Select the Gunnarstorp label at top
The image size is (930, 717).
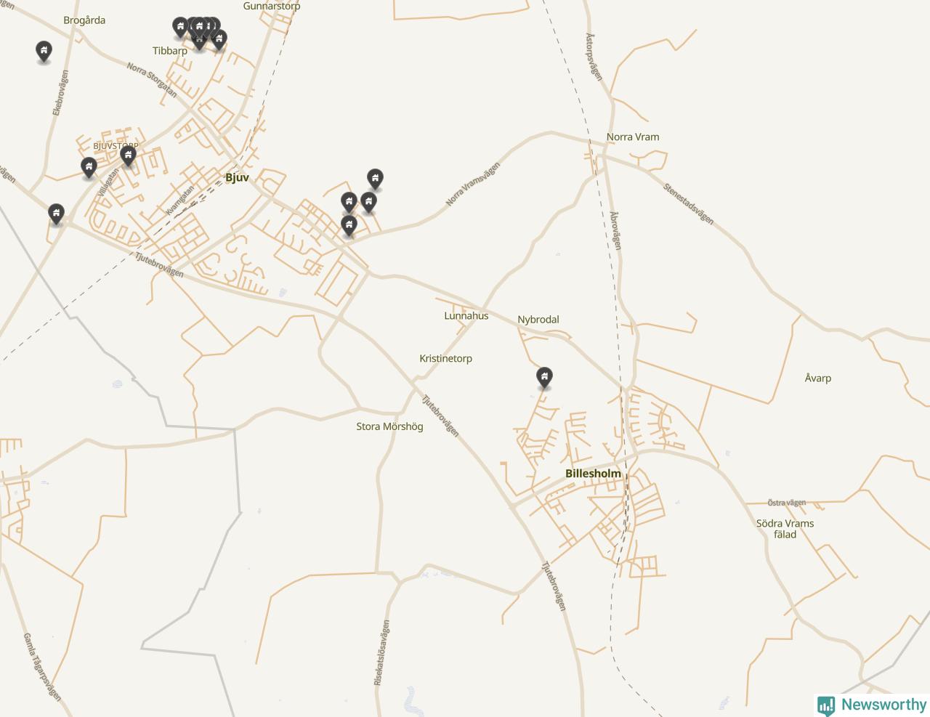click(272, 6)
